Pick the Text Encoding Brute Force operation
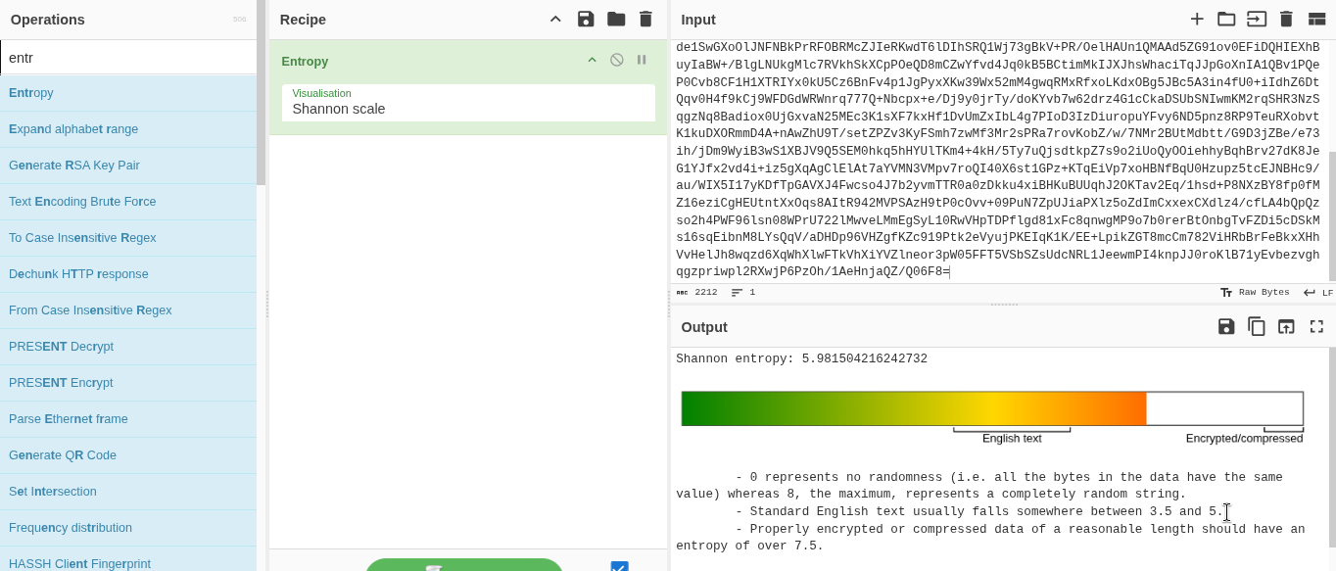Image resolution: width=1336 pixels, height=571 pixels. pyautogui.click(x=128, y=202)
